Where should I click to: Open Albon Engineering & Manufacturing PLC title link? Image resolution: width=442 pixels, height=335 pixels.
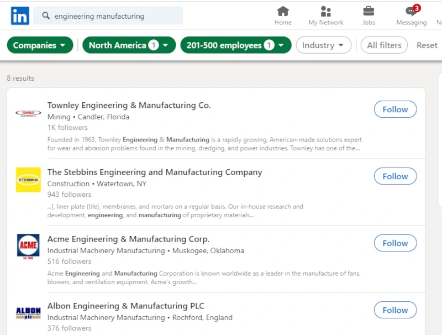[x=126, y=306]
